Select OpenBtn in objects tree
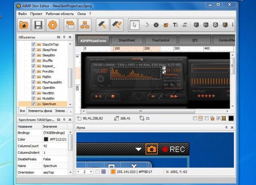 [x=49, y=88]
